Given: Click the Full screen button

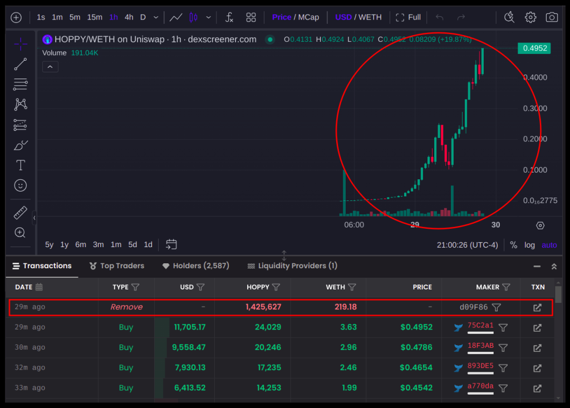Looking at the screenshot, I should pos(408,17).
